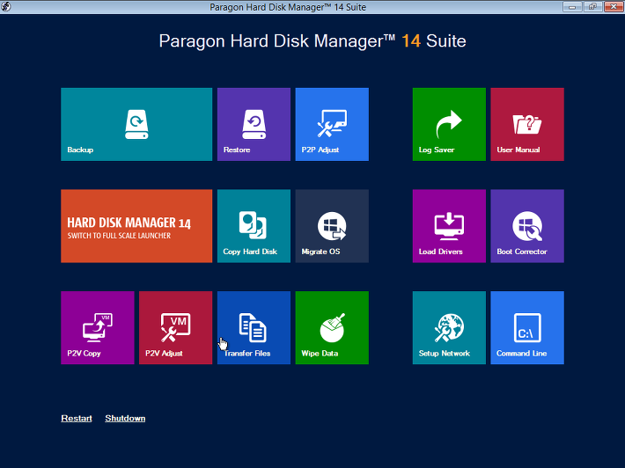Screen dimensions: 625x468
Task: Launch the Restore tile
Action: coord(254,124)
